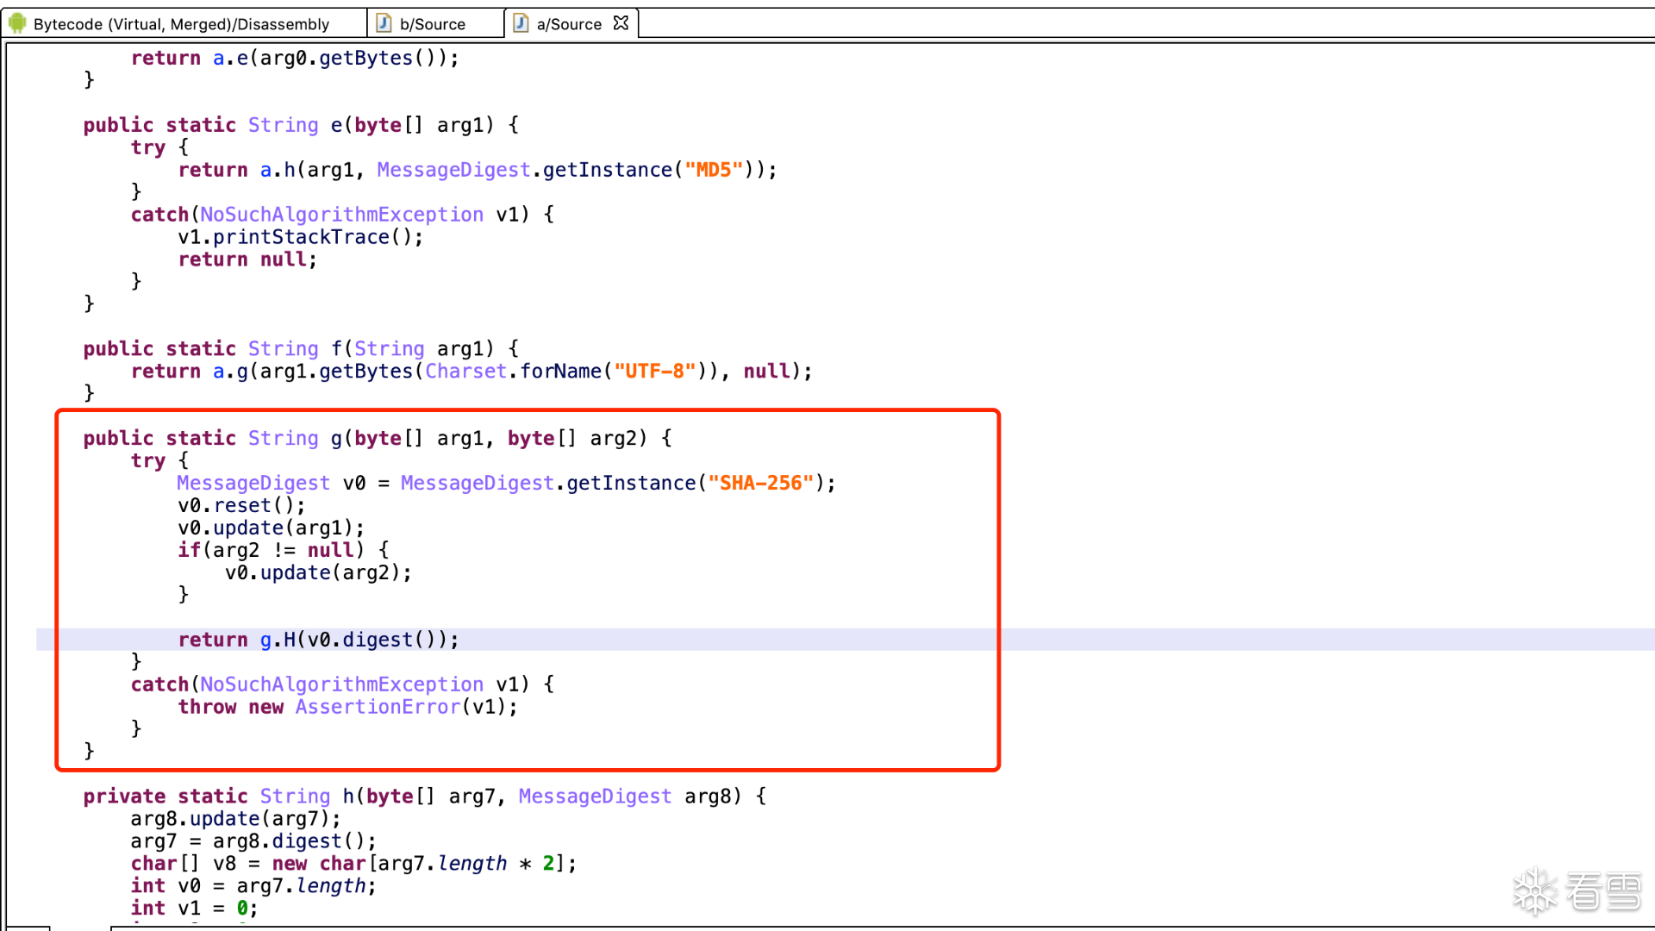Click the Java file icon on b/Source tab
Viewport: 1655px width, 931px height.
384,23
